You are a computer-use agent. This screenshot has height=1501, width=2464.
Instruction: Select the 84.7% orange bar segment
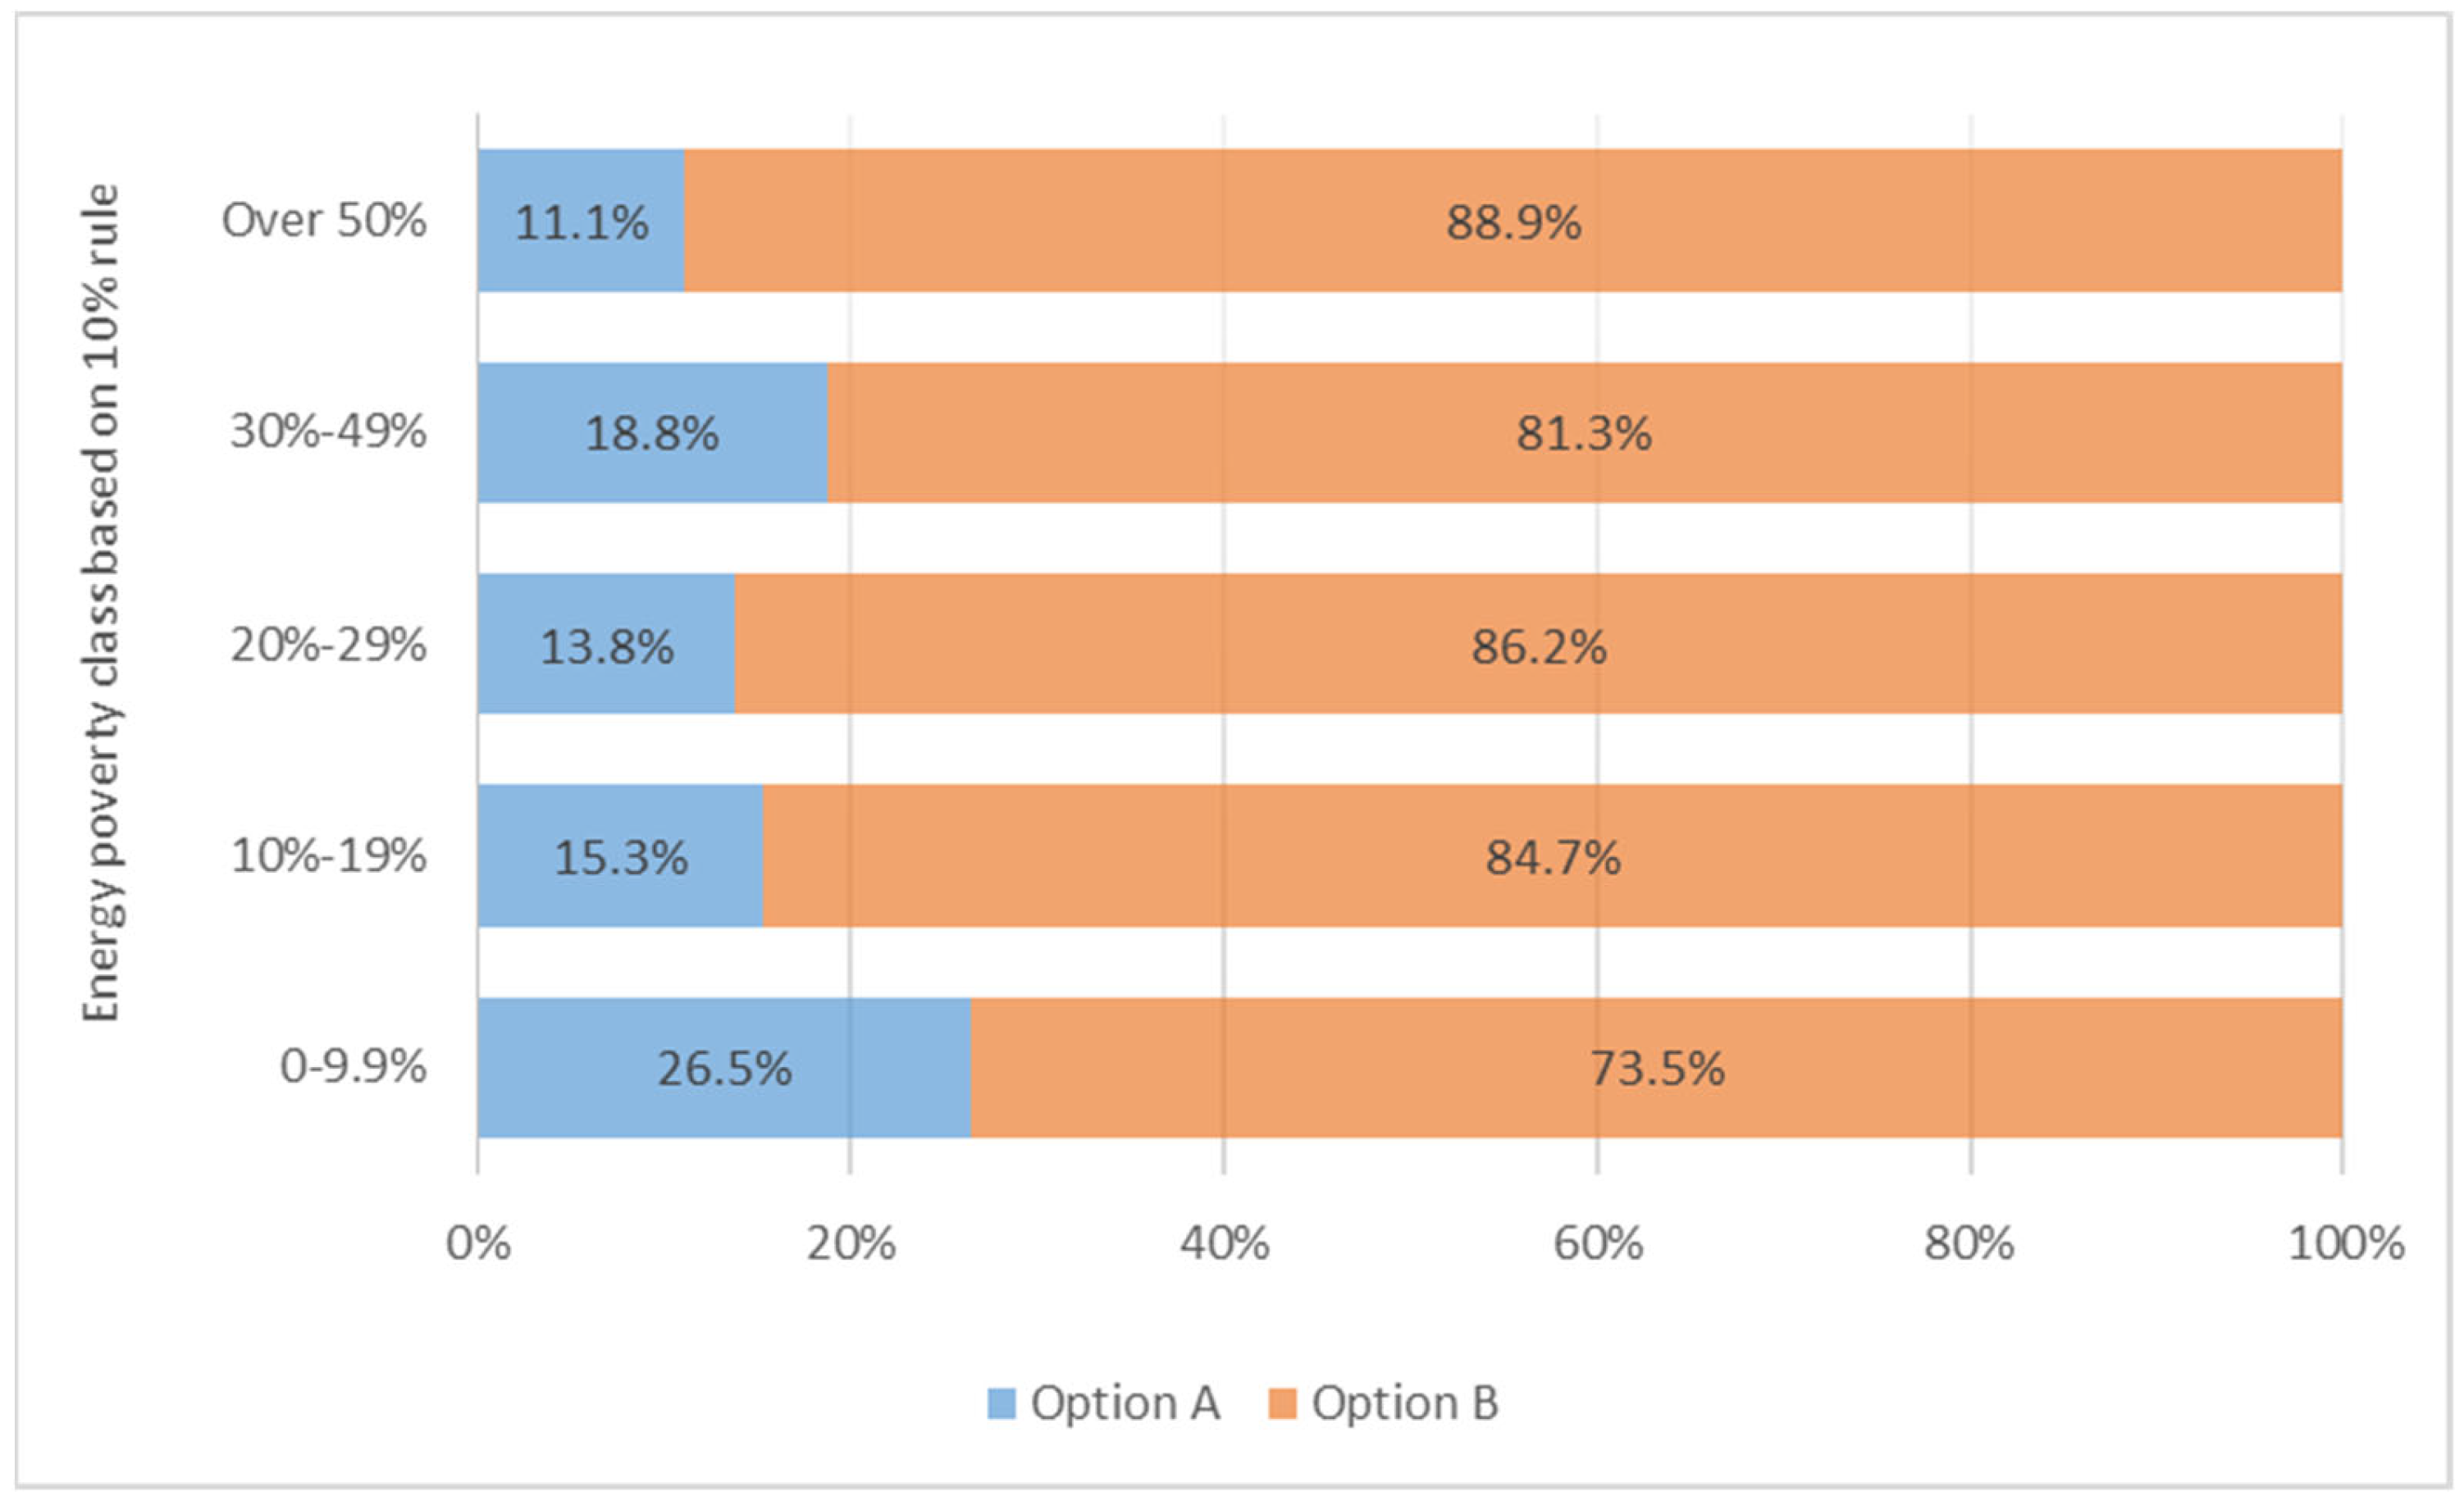point(1552,857)
